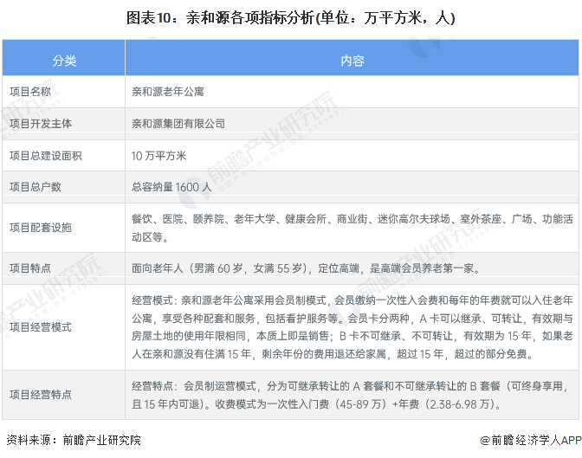Select the 项目开发主体 row label
This screenshot has height=458, width=582.
41,123
